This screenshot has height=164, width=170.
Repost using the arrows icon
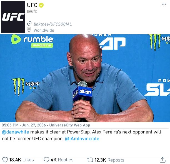click(90, 160)
